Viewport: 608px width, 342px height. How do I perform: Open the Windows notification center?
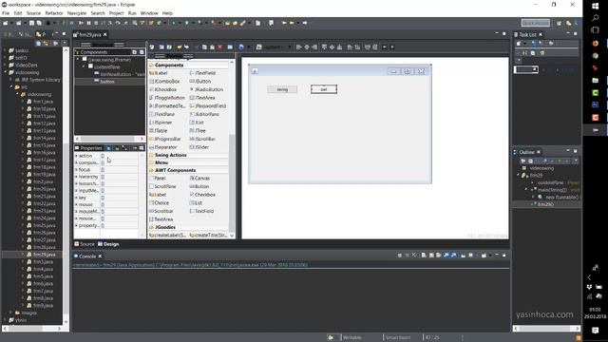point(596,330)
